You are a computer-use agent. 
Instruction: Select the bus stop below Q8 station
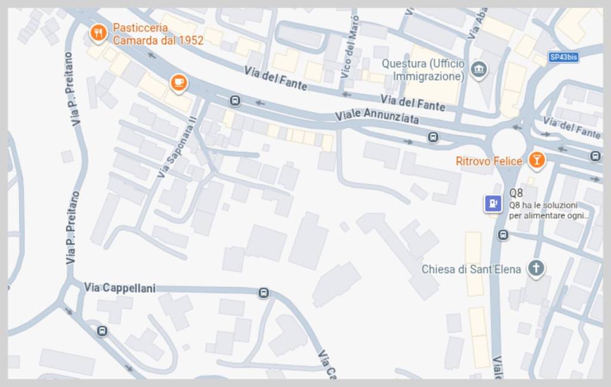[x=503, y=235]
